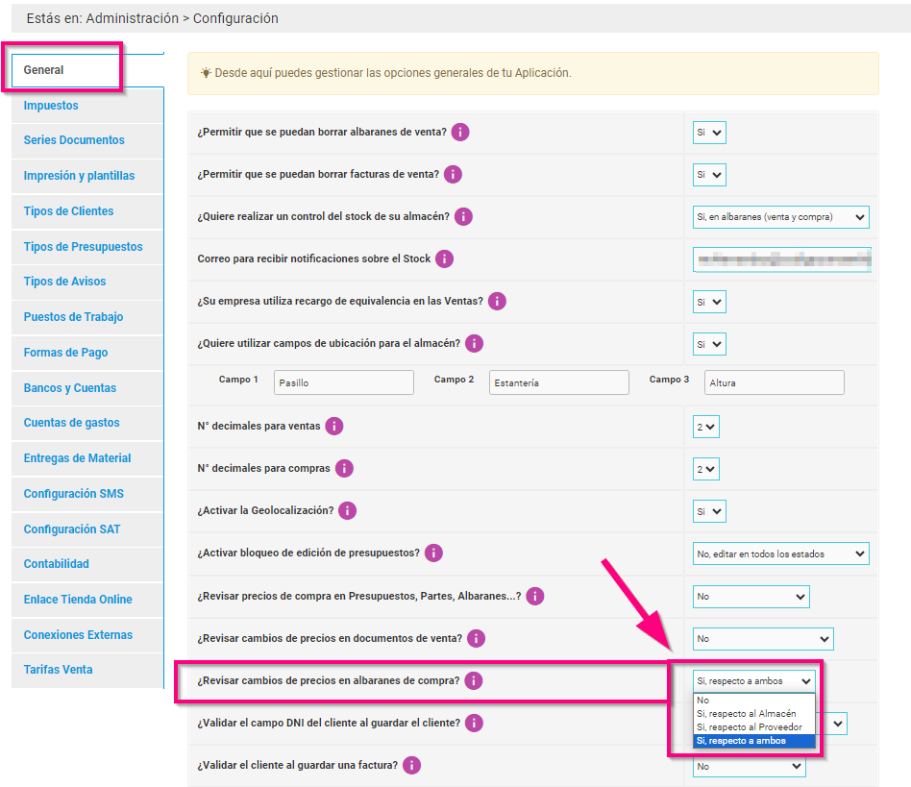Click info icon beside Activar la Geolocalización

tap(347, 511)
